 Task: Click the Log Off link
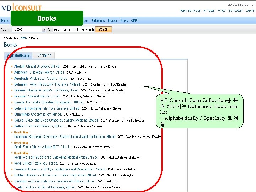250,11
